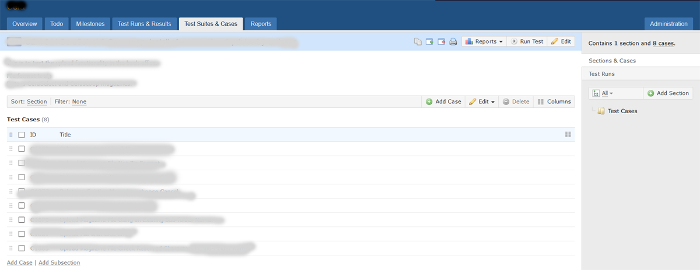This screenshot has height=270, width=700.
Task: Click the export cases icon
Action: [x=441, y=42]
